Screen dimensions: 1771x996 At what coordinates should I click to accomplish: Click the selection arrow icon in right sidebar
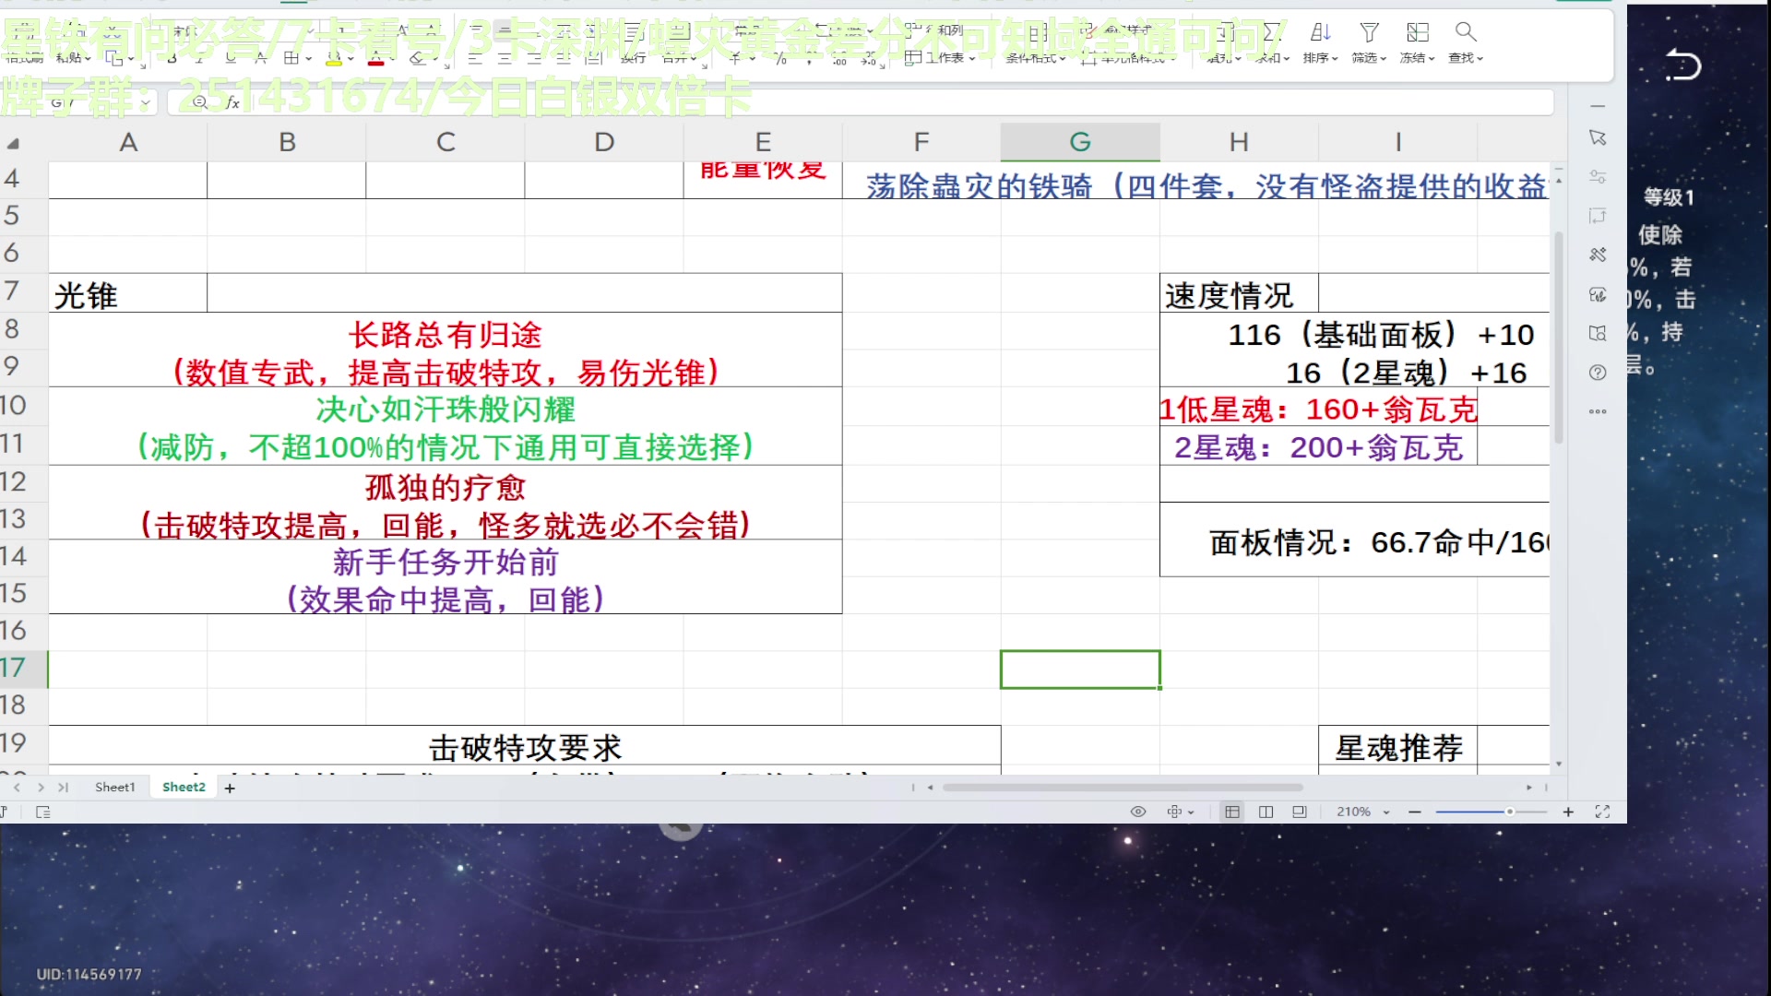1598,137
